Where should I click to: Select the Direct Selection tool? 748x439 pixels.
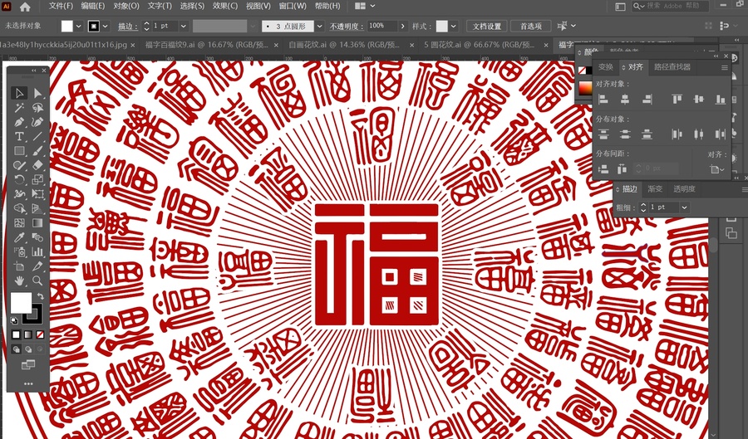[37, 93]
